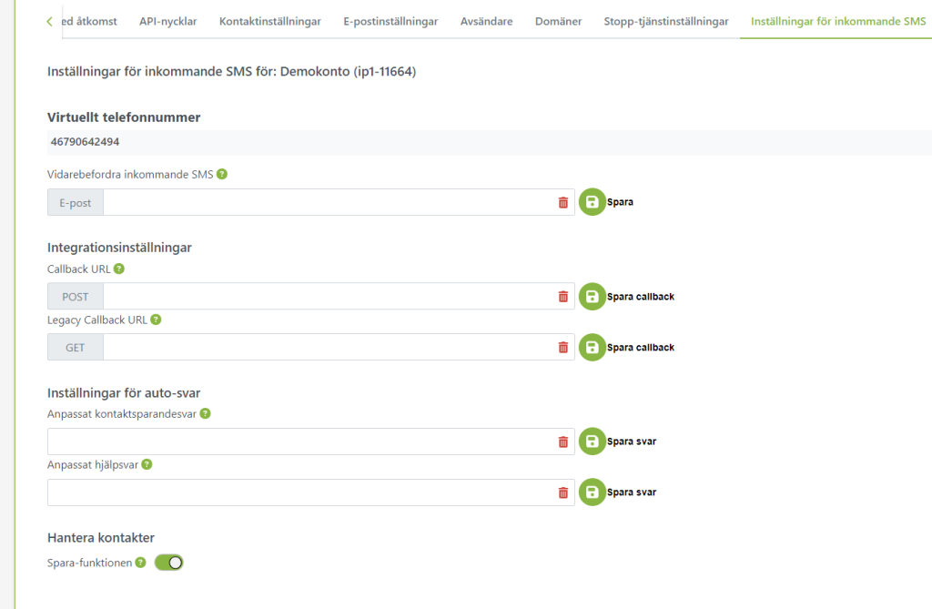Click the save icon for POST callback
The width and height of the screenshot is (932, 609).
coord(592,296)
